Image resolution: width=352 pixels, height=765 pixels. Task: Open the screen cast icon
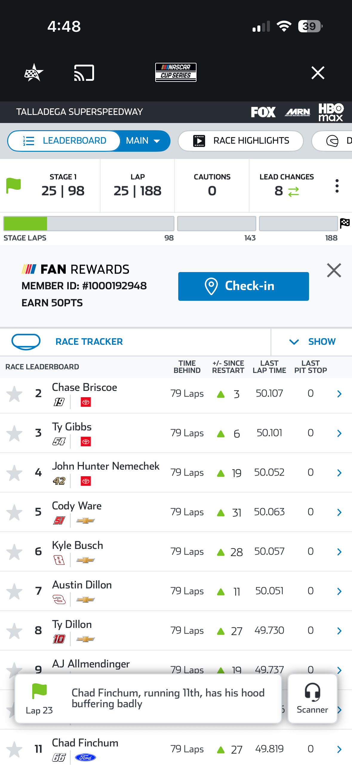point(84,73)
